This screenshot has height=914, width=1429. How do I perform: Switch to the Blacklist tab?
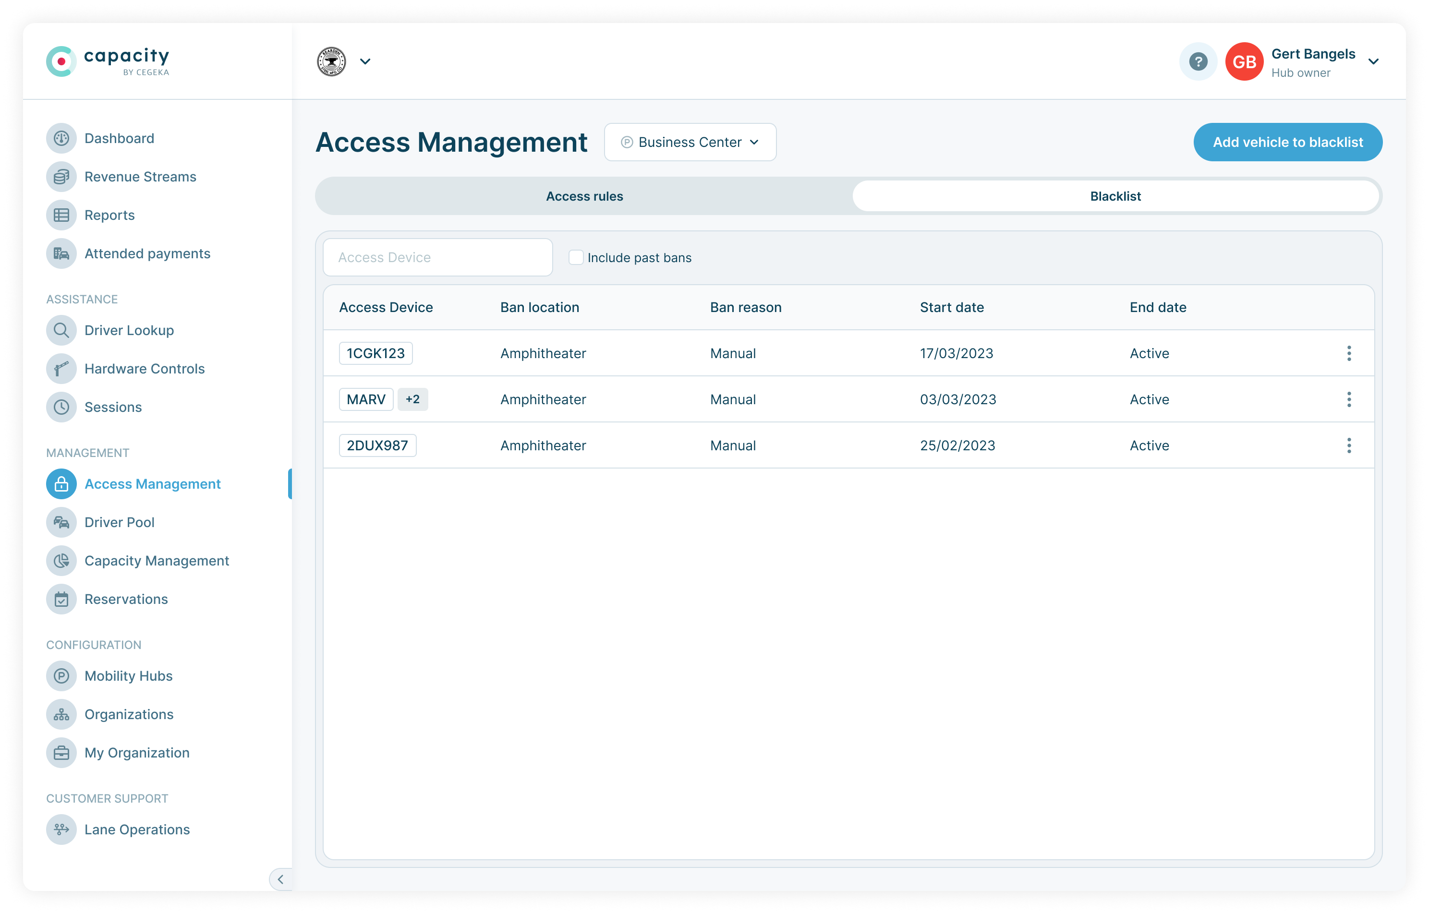click(x=1115, y=196)
